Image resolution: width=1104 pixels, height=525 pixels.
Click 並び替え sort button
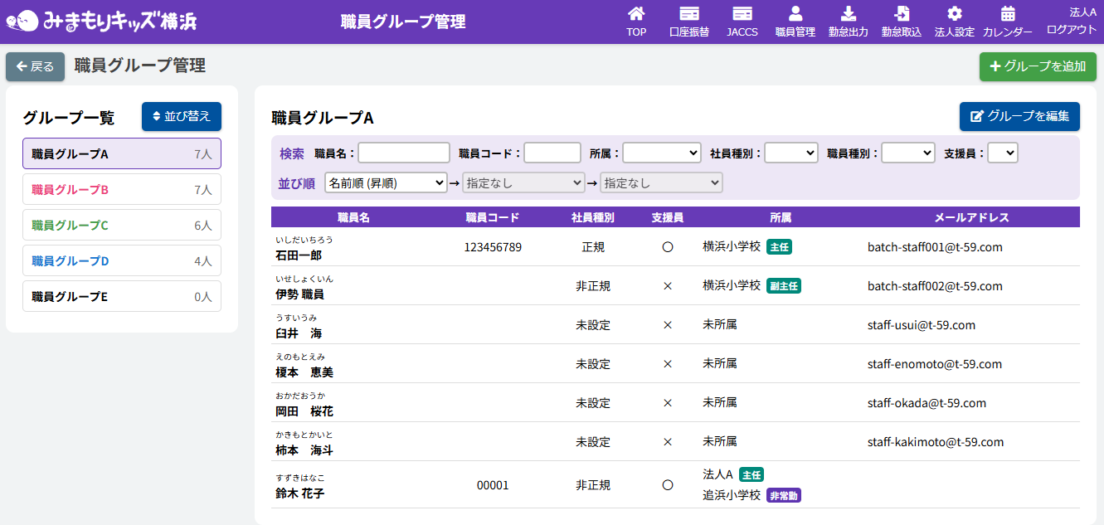coord(182,116)
